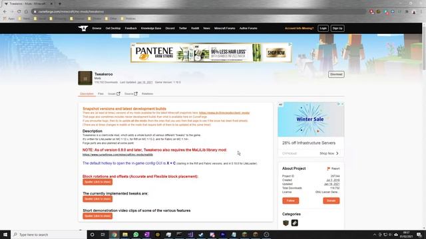Viewport: 426px width, 239px height.
Task: Click the Windows Start button
Action: [5, 234]
